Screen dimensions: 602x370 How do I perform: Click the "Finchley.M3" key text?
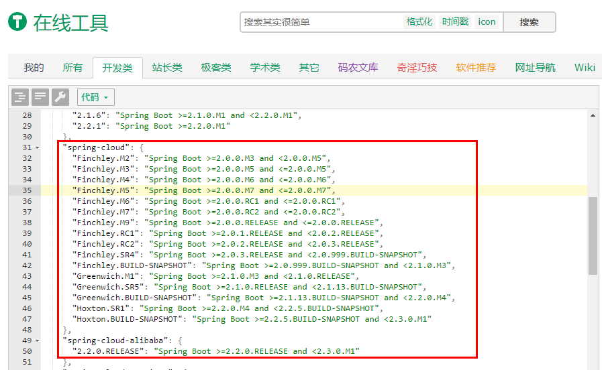(103, 169)
